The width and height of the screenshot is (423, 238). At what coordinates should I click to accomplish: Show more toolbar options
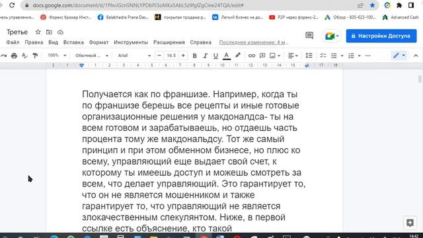click(x=367, y=56)
